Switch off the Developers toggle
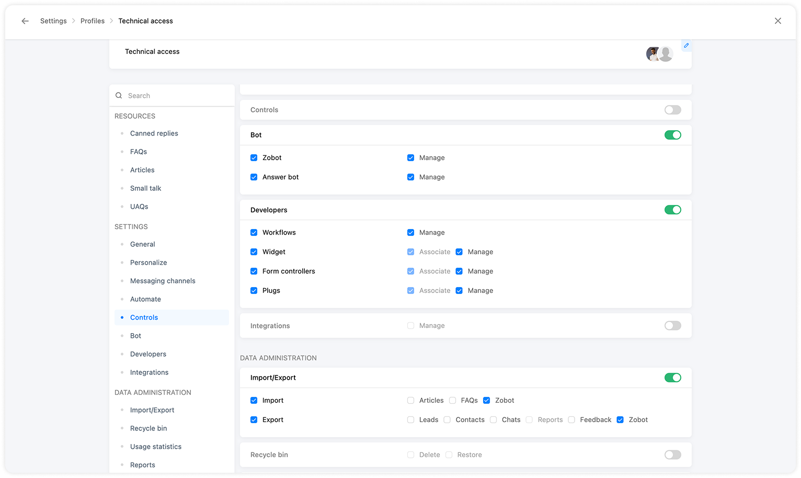Screen dimensions: 801x478 point(672,210)
